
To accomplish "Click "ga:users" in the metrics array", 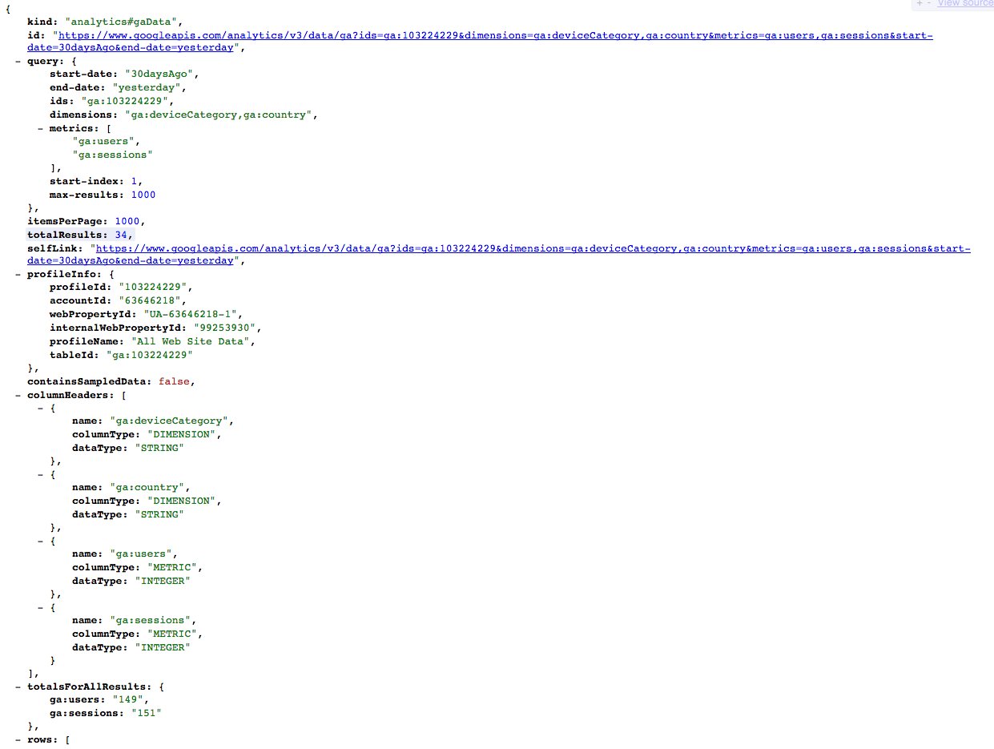I will tap(103, 142).
